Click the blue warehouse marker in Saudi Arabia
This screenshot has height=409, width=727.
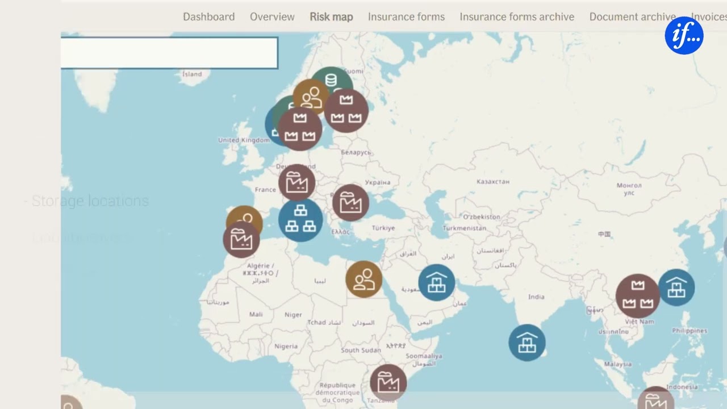click(x=436, y=282)
